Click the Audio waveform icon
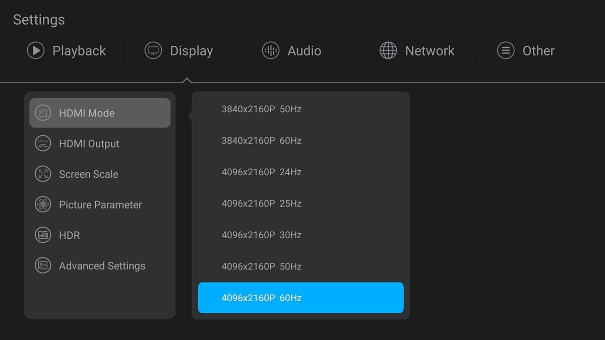The width and height of the screenshot is (605, 340). coord(271,51)
